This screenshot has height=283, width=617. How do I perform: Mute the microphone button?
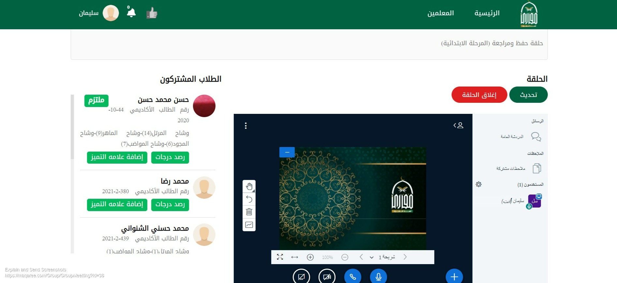[x=379, y=277]
